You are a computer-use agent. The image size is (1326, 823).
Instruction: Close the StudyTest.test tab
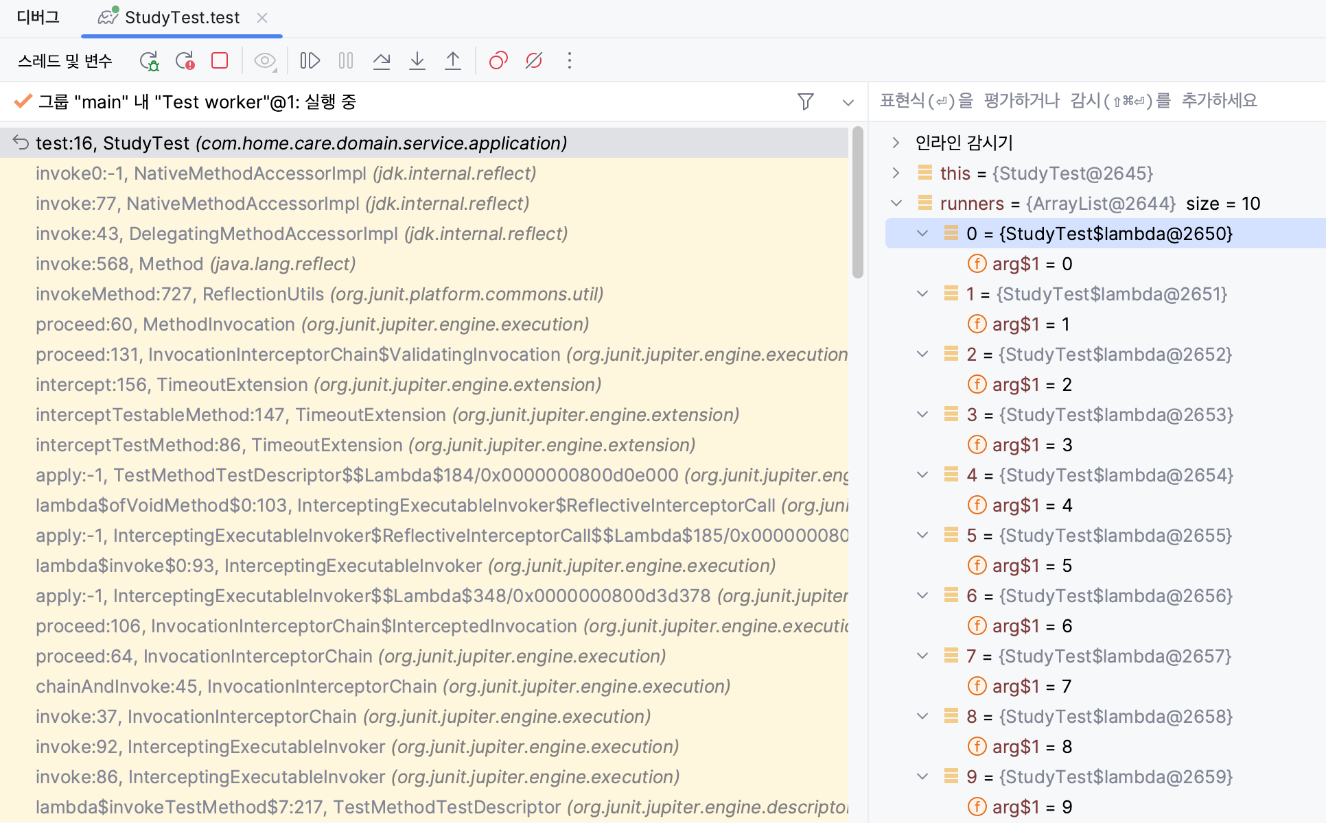(262, 18)
